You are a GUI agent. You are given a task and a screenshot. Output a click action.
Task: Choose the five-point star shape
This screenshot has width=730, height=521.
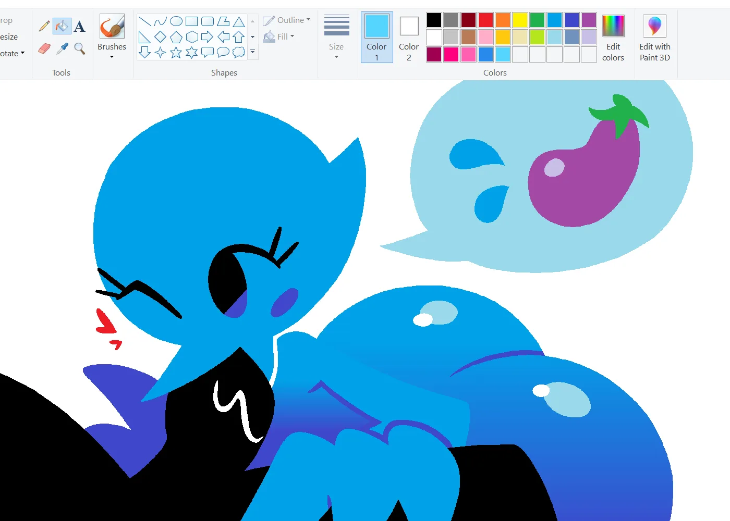click(176, 52)
